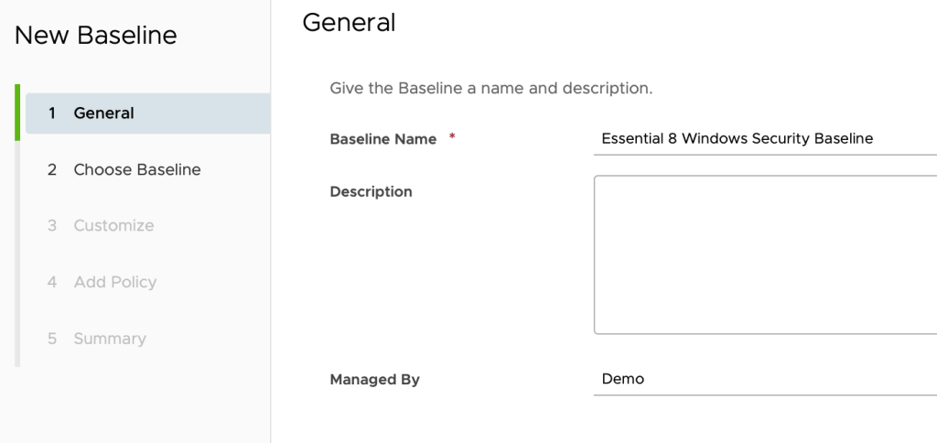Click step number 5 in the sidebar
Viewport: 937px width, 443px height.
pyautogui.click(x=52, y=339)
